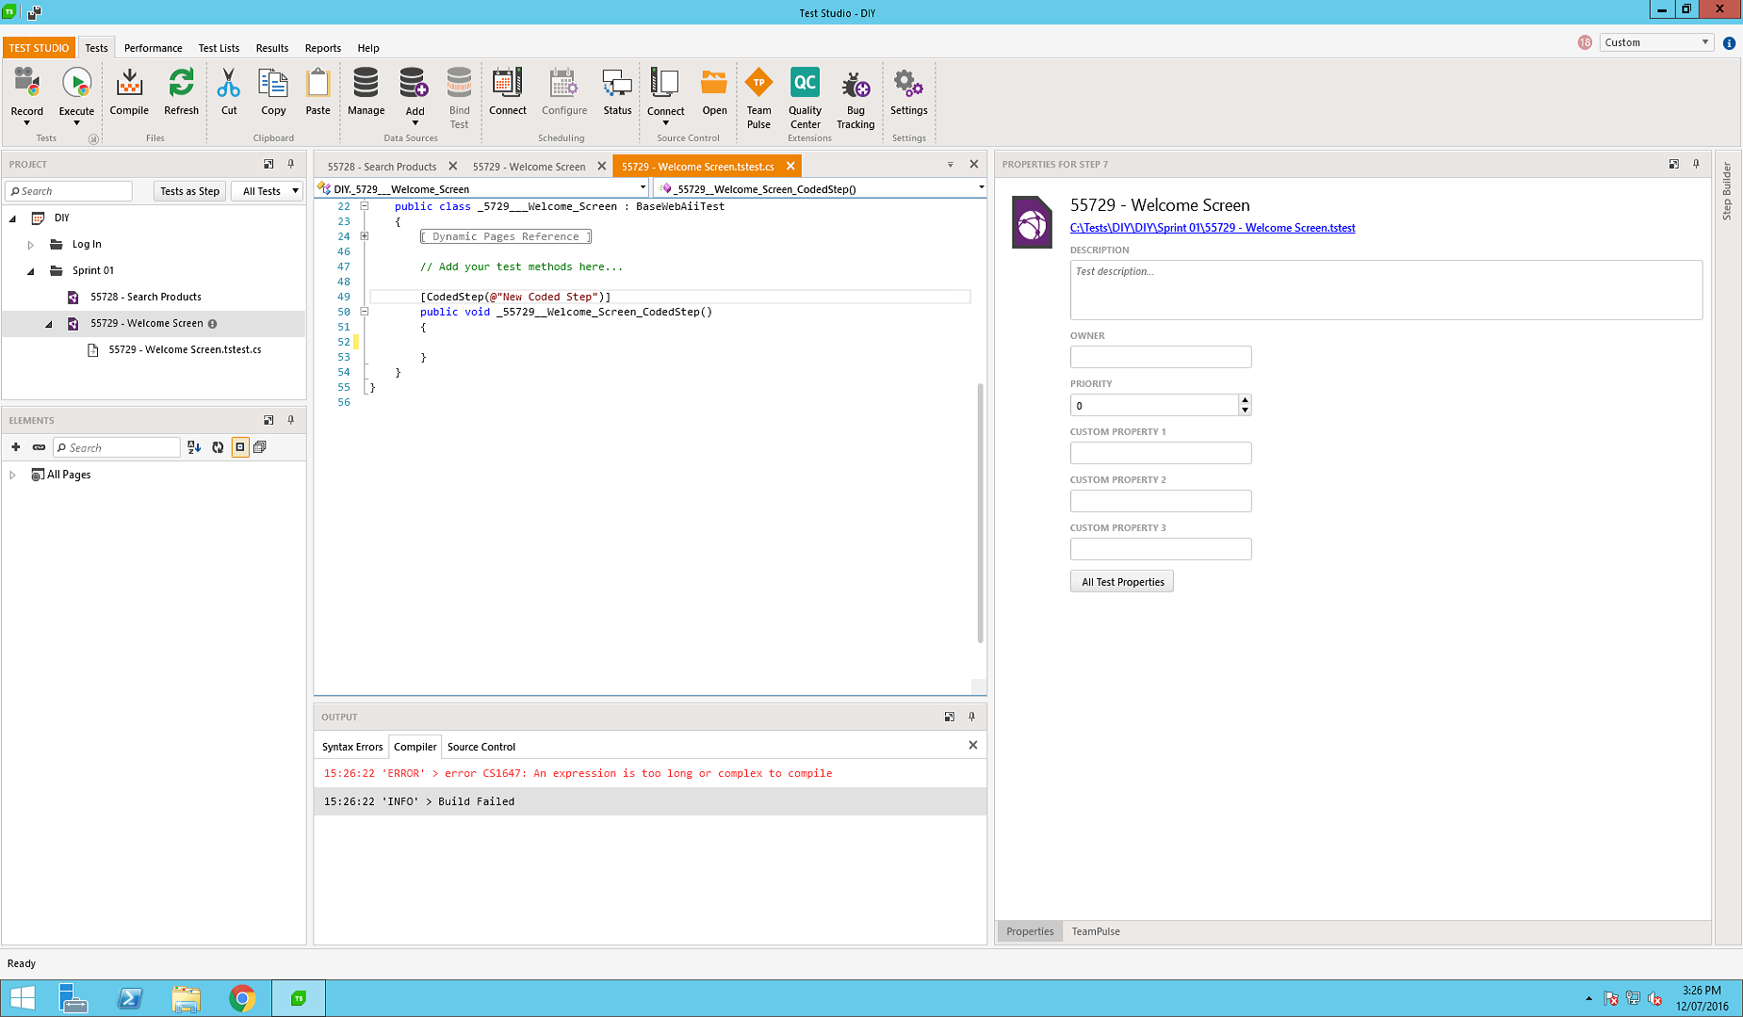Open the Welcome Screen.tstest file path link
Viewport: 1743px width, 1017px height.
pyautogui.click(x=1213, y=228)
